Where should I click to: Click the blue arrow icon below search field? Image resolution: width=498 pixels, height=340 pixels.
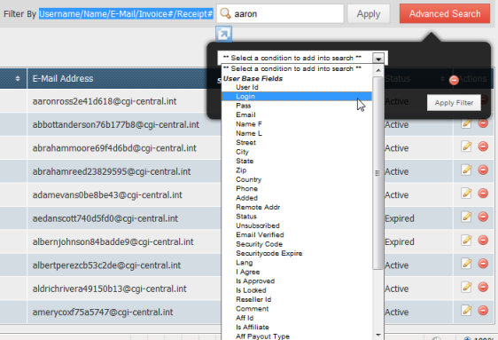223,34
